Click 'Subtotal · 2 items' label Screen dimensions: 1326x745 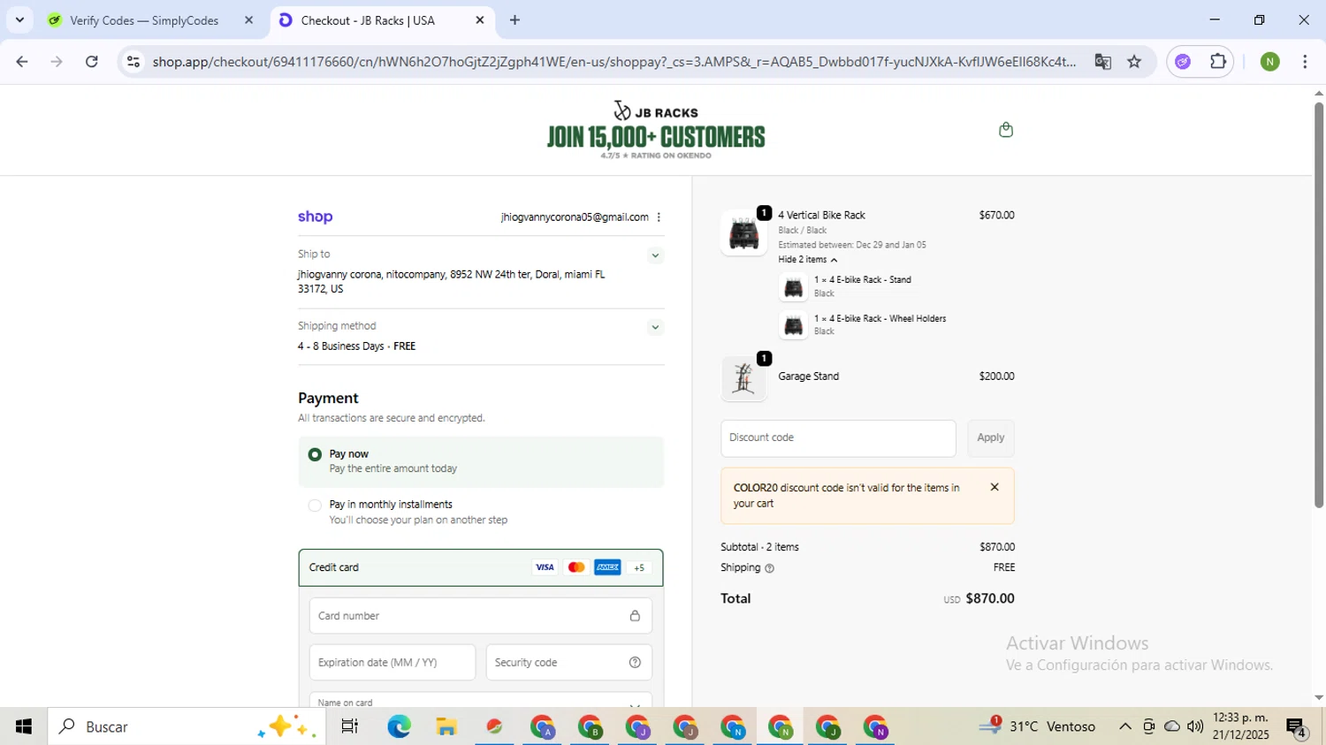759,547
